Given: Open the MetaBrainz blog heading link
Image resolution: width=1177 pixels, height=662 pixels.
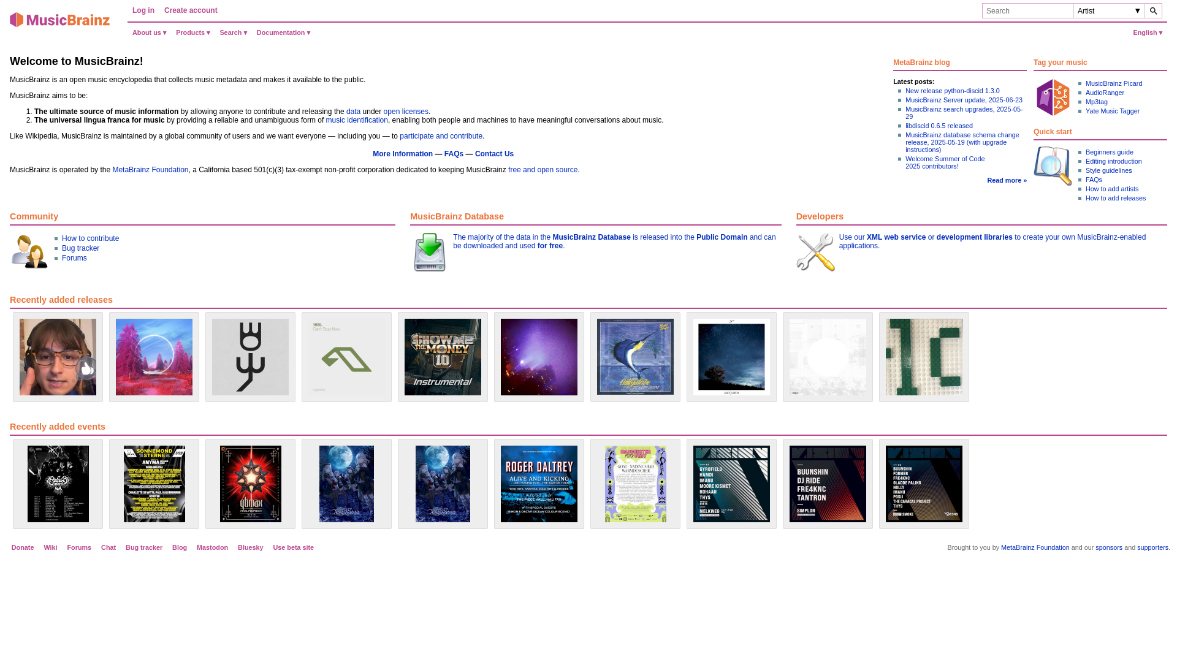Looking at the screenshot, I should point(921,63).
